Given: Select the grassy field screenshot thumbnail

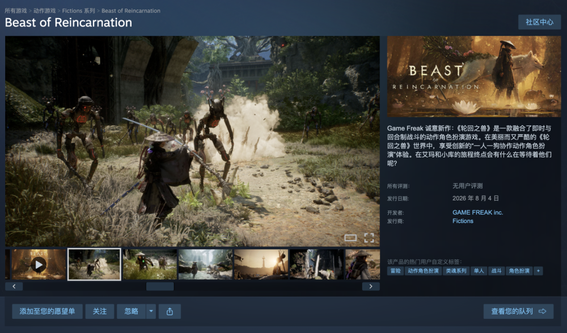Looking at the screenshot, I should point(150,264).
